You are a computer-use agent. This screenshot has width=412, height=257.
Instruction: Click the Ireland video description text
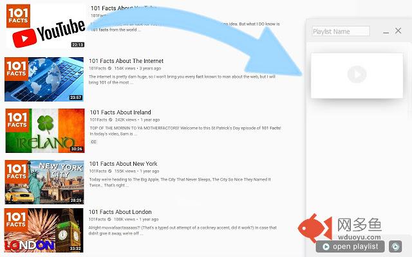pyautogui.click(x=185, y=131)
